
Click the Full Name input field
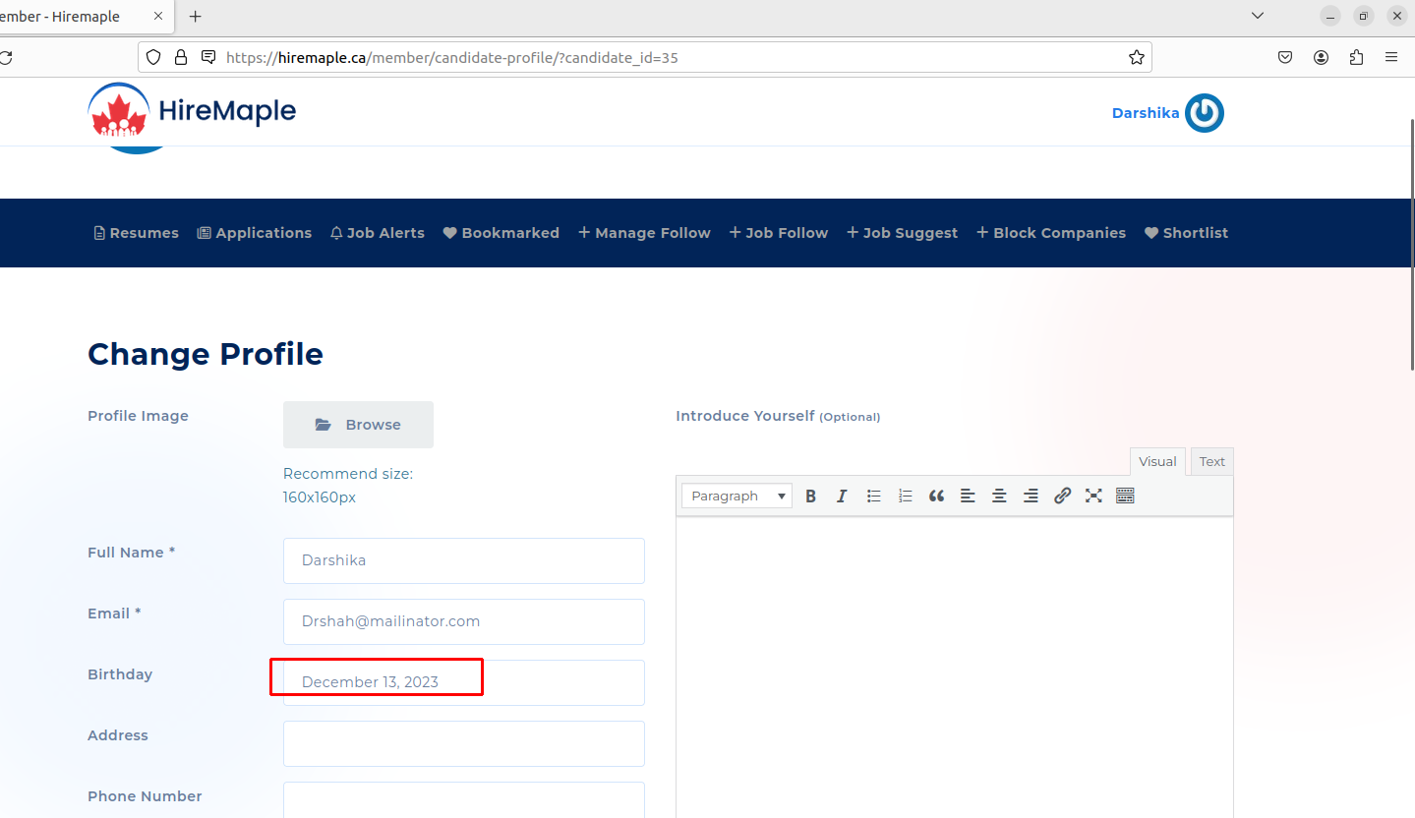(464, 560)
